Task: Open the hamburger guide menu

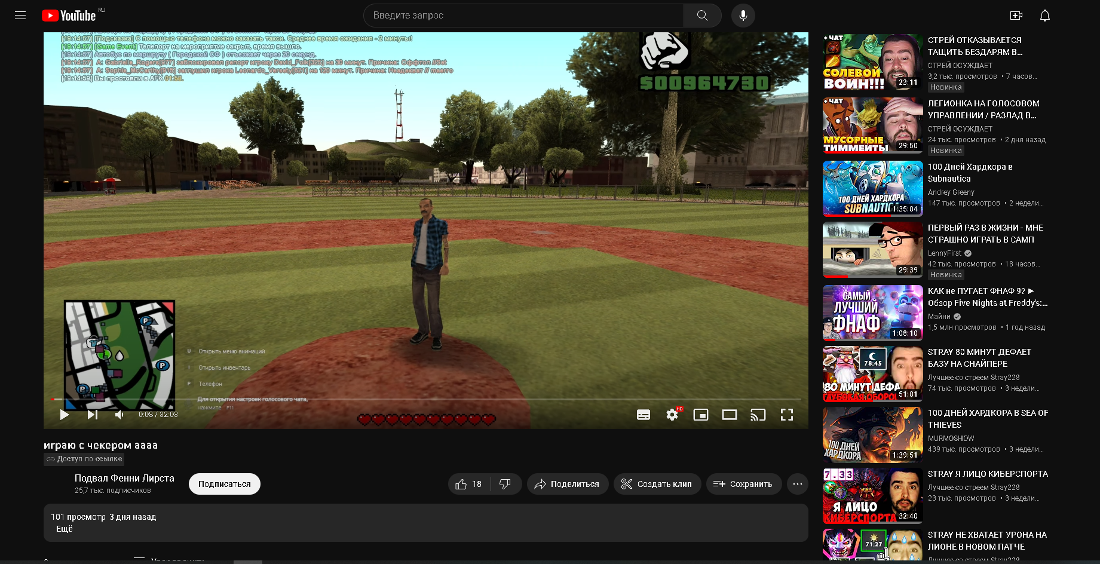Action: 20,16
